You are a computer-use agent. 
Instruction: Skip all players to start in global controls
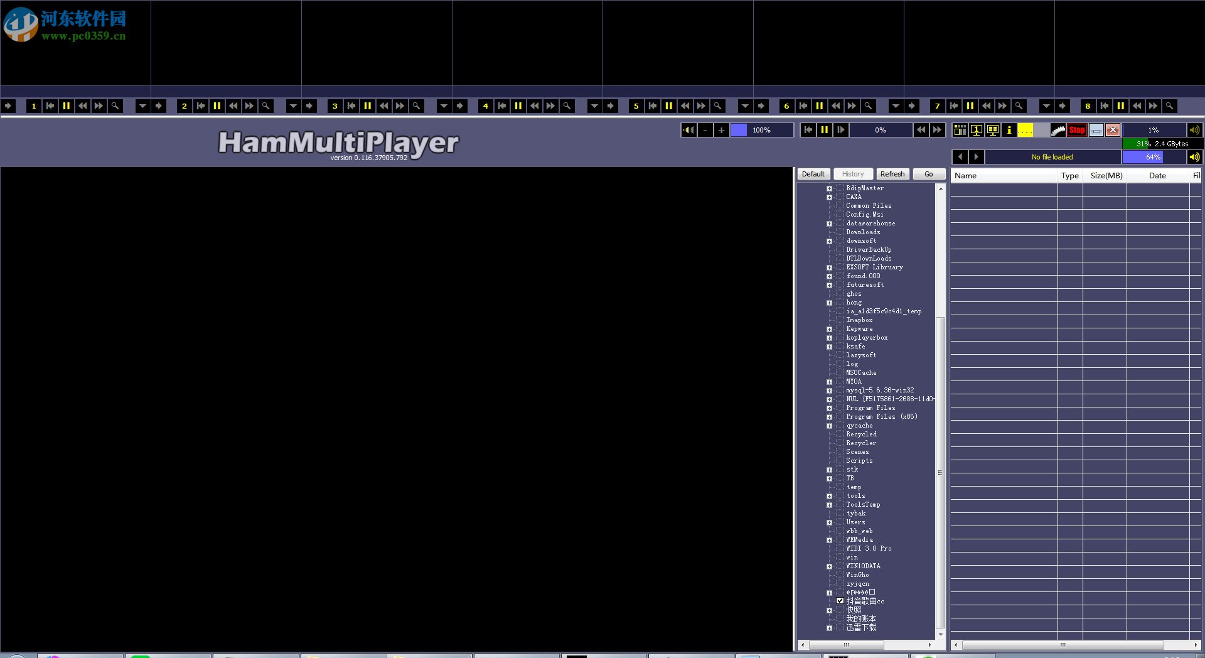pyautogui.click(x=808, y=130)
